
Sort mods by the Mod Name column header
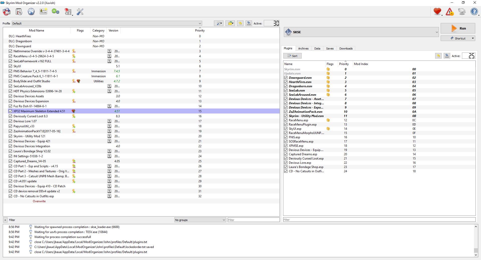(37, 30)
